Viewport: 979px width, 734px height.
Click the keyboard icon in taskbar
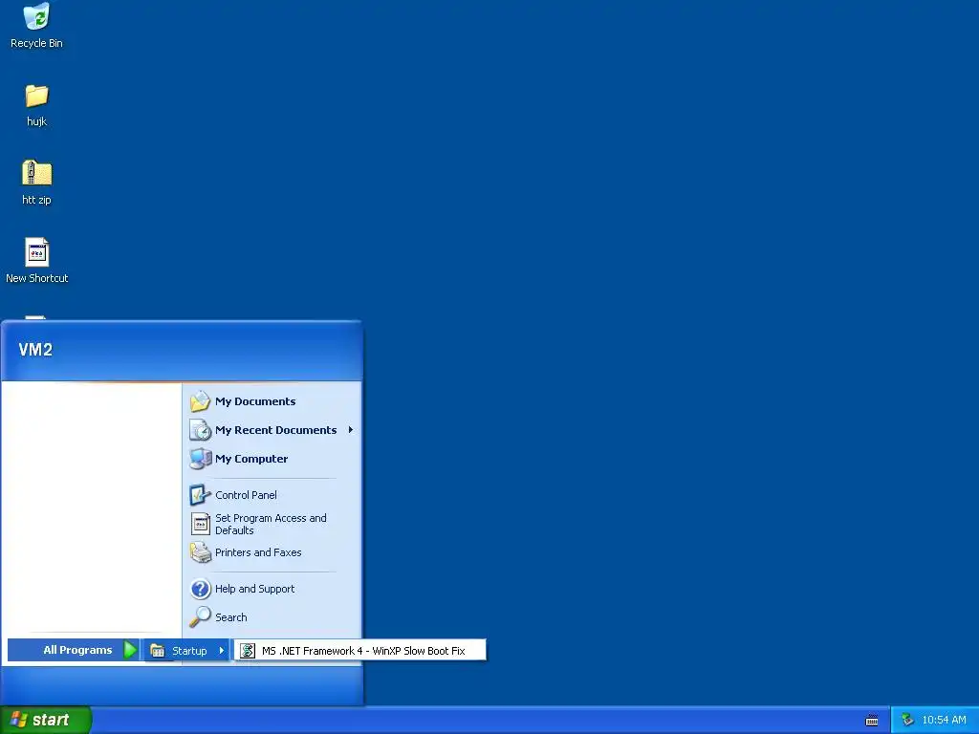tap(872, 721)
